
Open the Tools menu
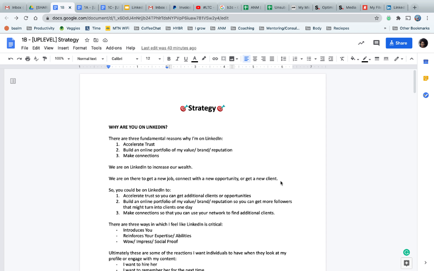click(x=96, y=48)
